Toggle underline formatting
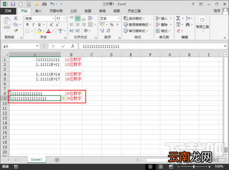Screen dimensions: 229x170 tap(39, 25)
